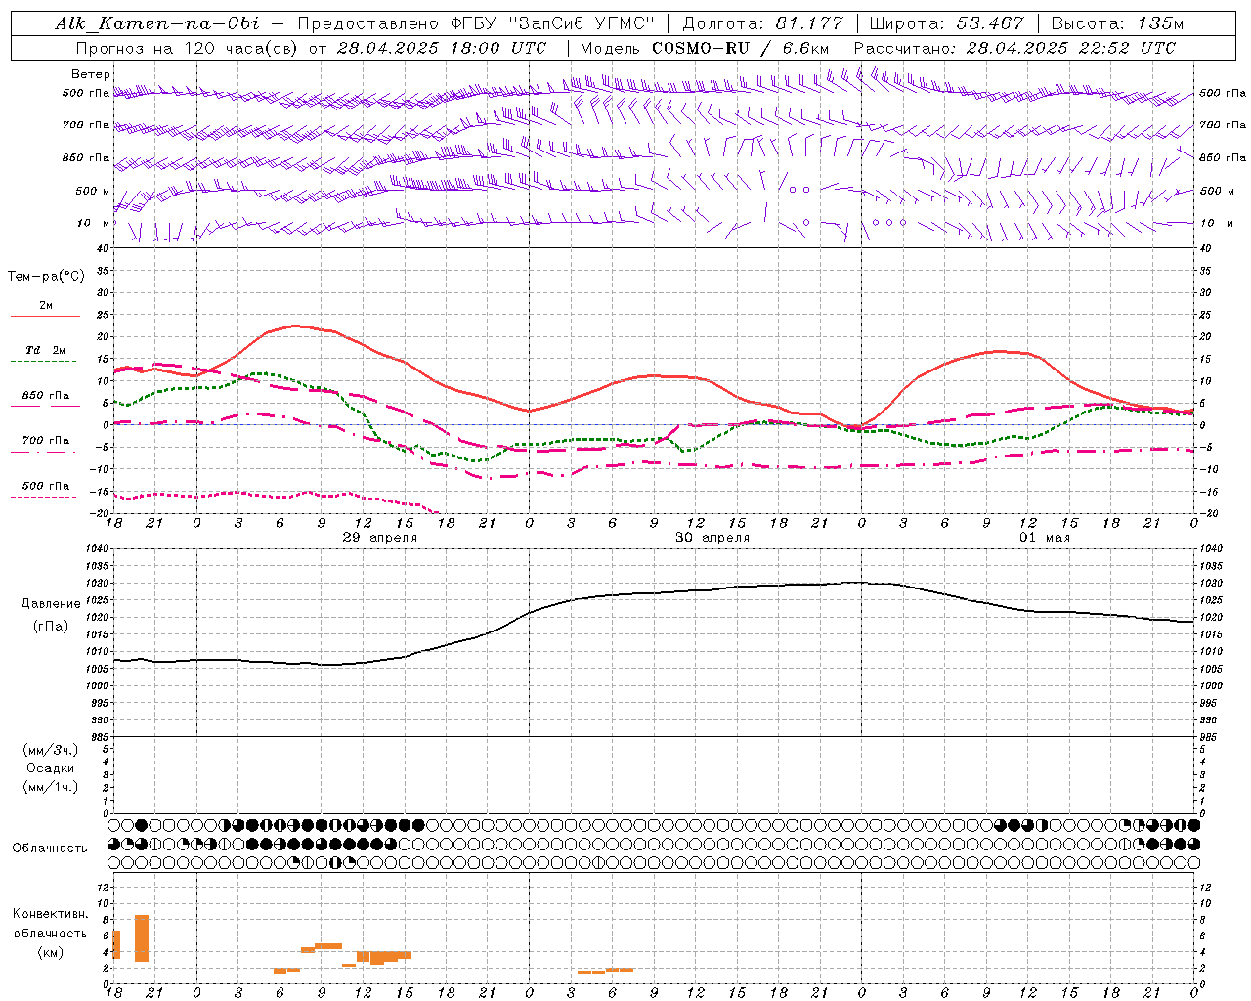Click the Облачность cloud cover label
The height and width of the screenshot is (1001, 1251).
[50, 849]
